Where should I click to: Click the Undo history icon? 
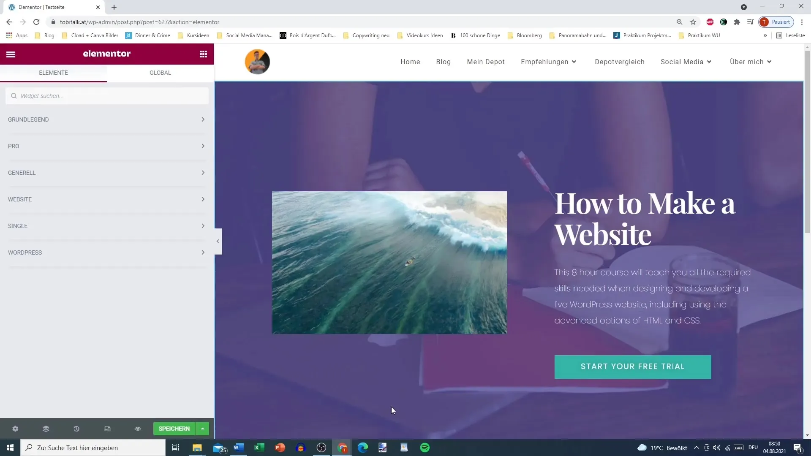click(76, 428)
